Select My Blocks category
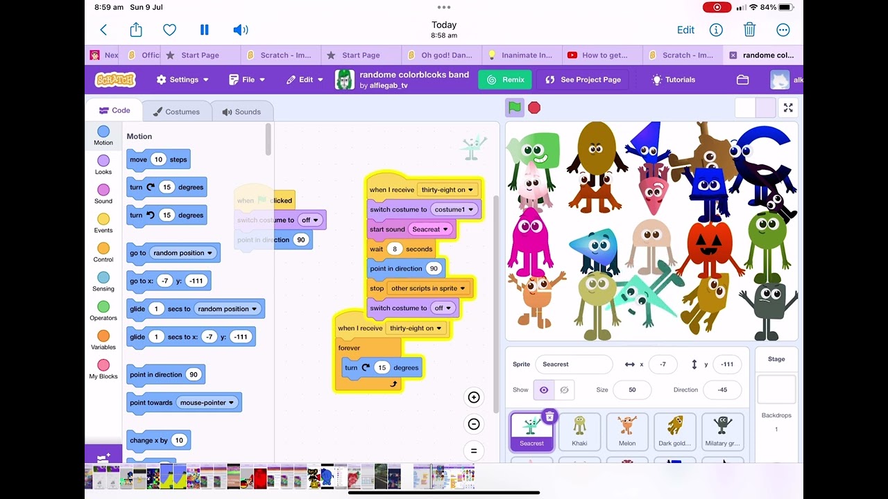The width and height of the screenshot is (888, 499). (x=103, y=369)
